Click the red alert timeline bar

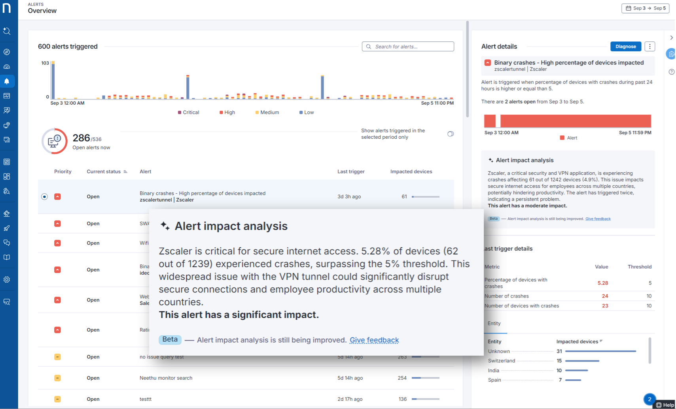pyautogui.click(x=575, y=121)
